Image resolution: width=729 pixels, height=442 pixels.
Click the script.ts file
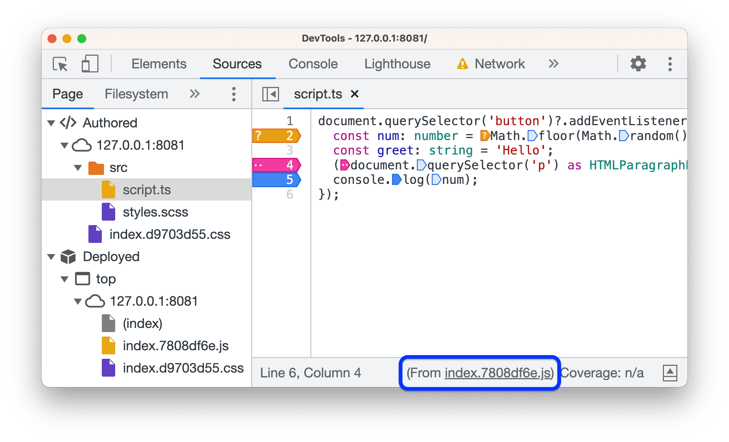[140, 189]
